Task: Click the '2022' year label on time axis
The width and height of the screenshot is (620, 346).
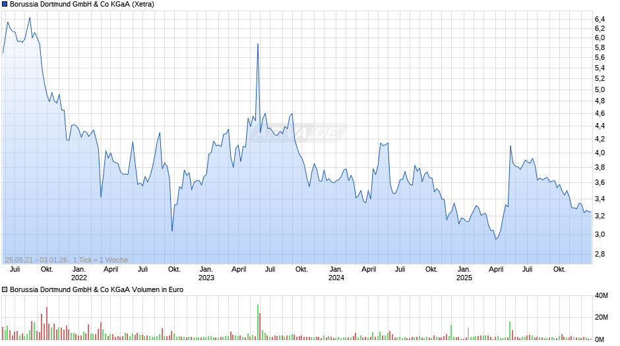Action: pos(78,278)
